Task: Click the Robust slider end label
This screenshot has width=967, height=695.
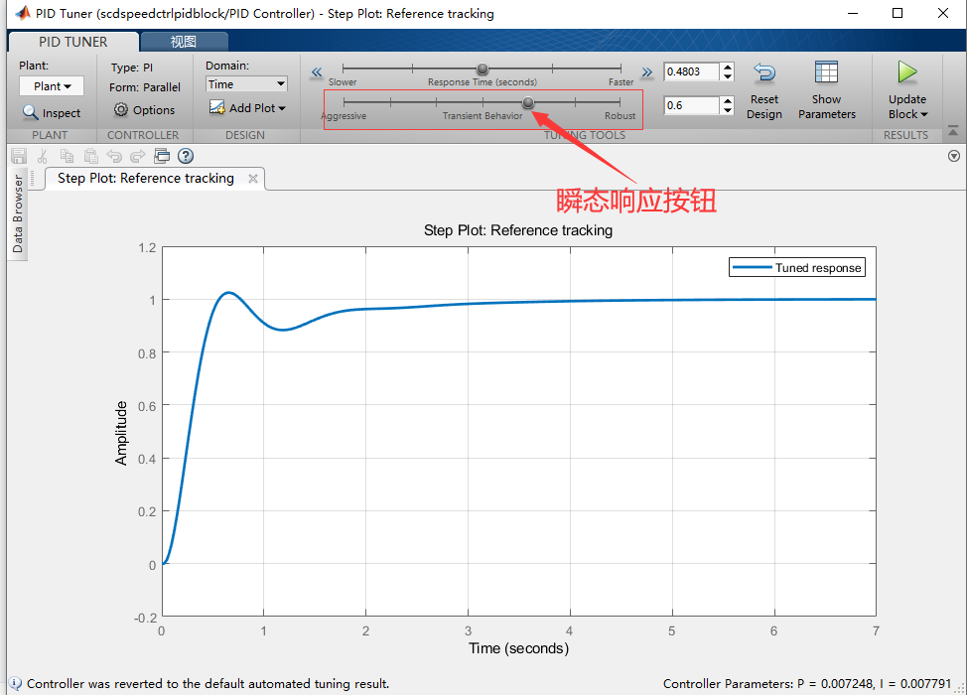Action: tap(620, 116)
